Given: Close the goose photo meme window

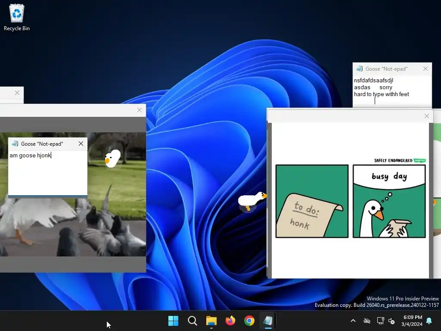Looking at the screenshot, I should (x=140, y=110).
